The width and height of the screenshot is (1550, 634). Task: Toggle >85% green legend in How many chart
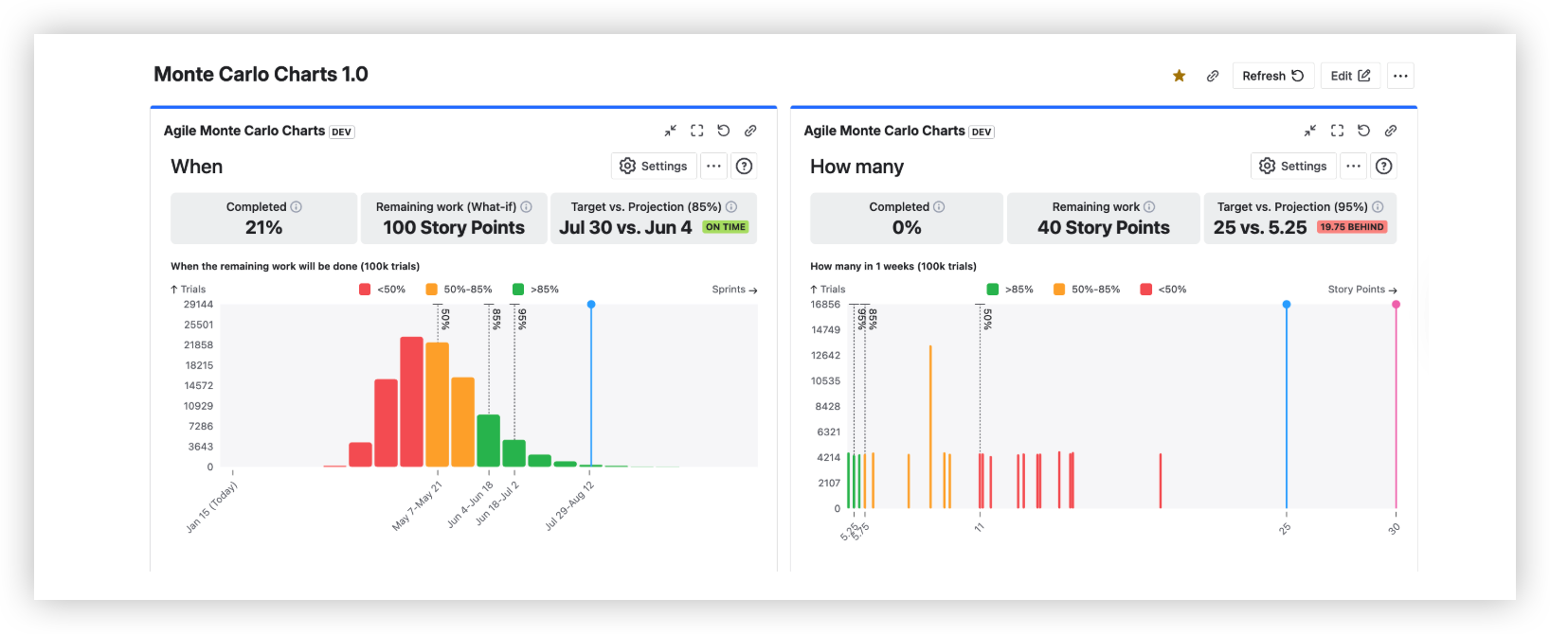point(1010,290)
